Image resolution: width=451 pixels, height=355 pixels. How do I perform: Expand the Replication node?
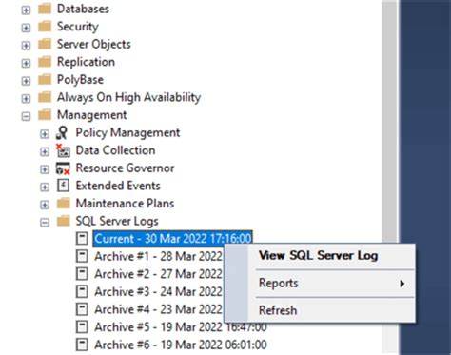(x=26, y=64)
